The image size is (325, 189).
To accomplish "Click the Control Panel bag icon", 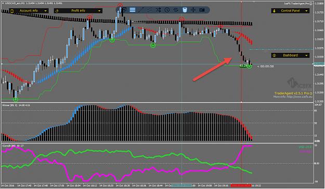I will click(x=274, y=11).
